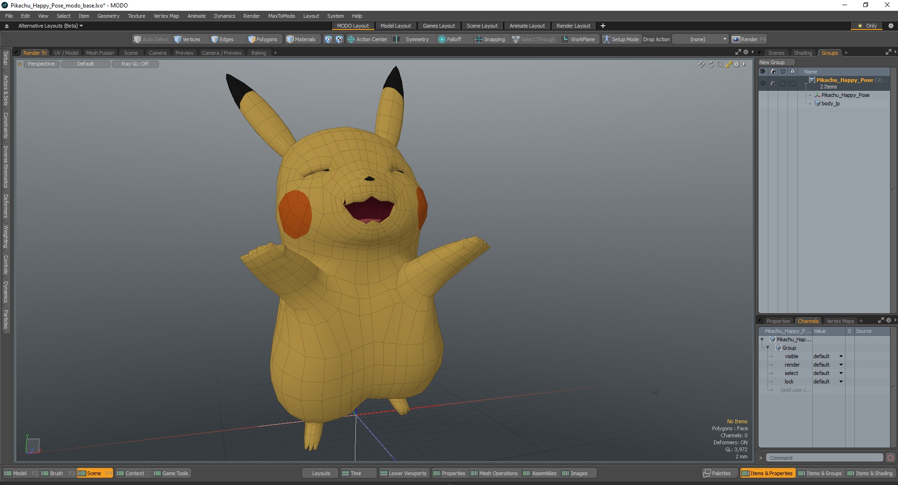
Task: Expand the Groups panel with arrows icon
Action: [888, 52]
